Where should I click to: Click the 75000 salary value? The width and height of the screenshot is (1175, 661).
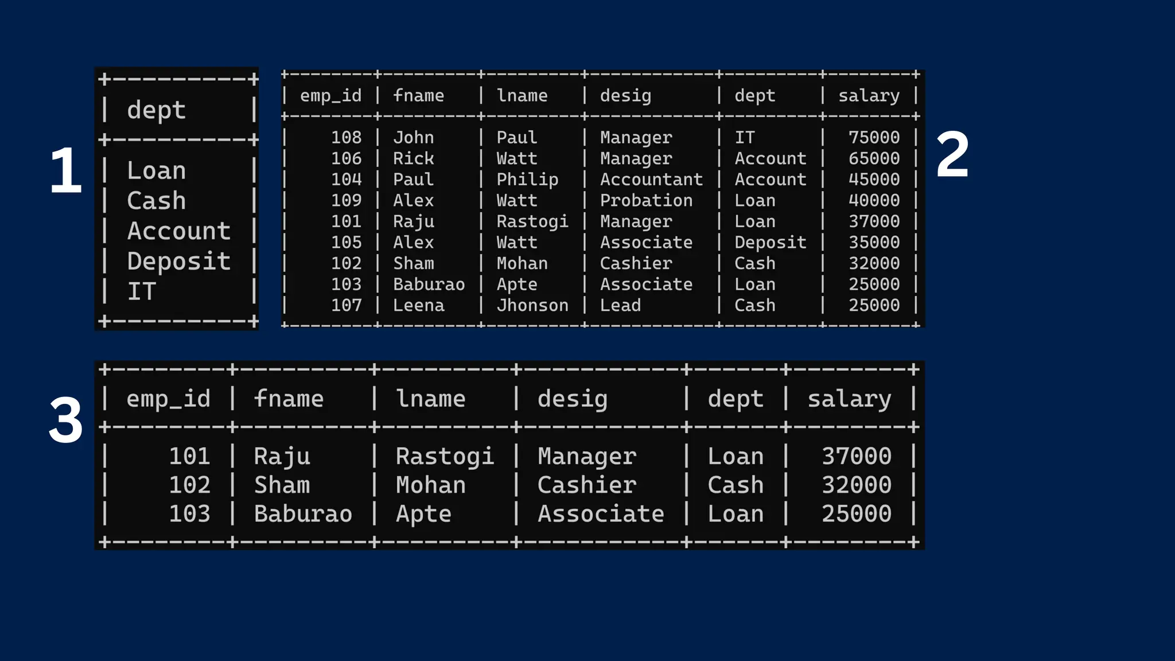click(873, 137)
